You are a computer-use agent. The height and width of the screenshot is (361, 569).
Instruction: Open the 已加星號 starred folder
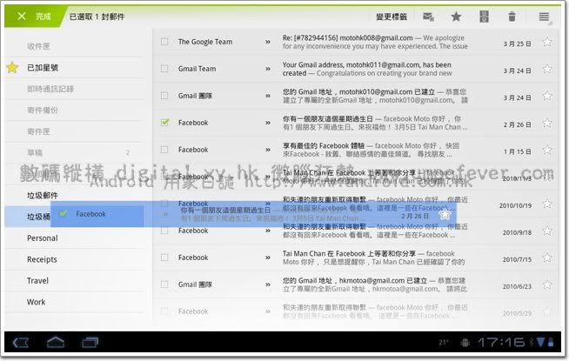[44, 68]
